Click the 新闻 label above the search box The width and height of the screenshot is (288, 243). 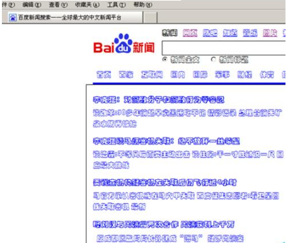click(x=170, y=33)
